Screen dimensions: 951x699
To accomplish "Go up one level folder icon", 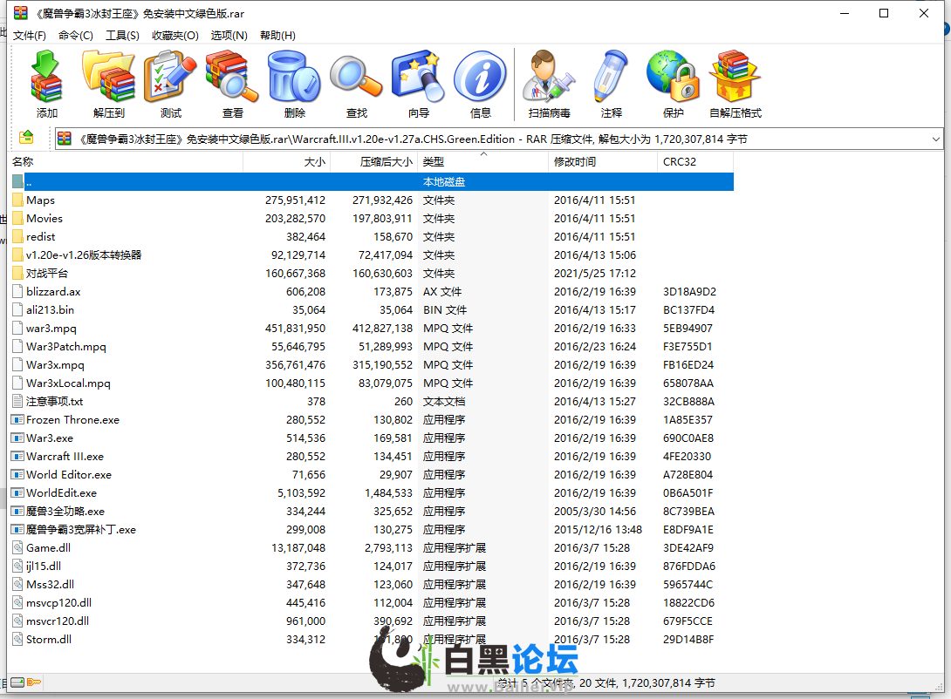I will pyautogui.click(x=26, y=138).
